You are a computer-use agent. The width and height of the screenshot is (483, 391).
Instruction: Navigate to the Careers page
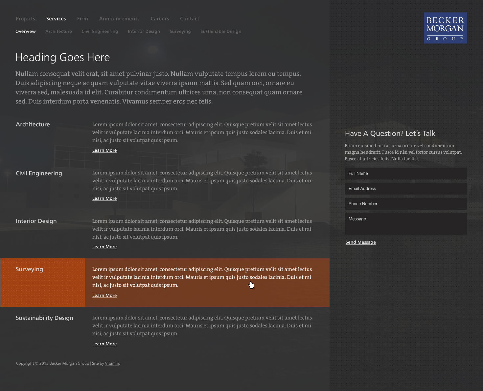coord(160,19)
